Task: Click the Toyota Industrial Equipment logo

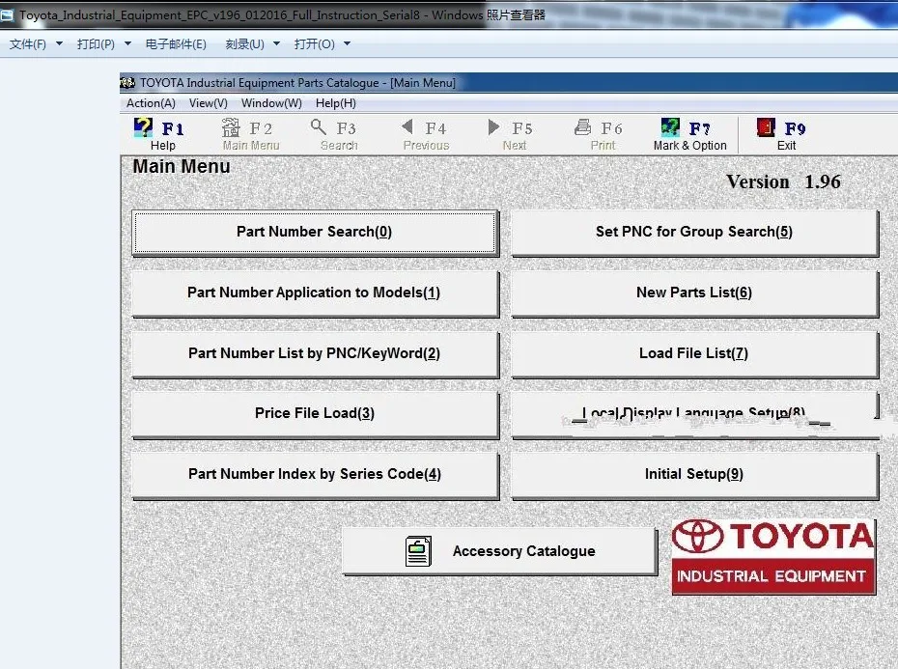Action: [x=773, y=557]
